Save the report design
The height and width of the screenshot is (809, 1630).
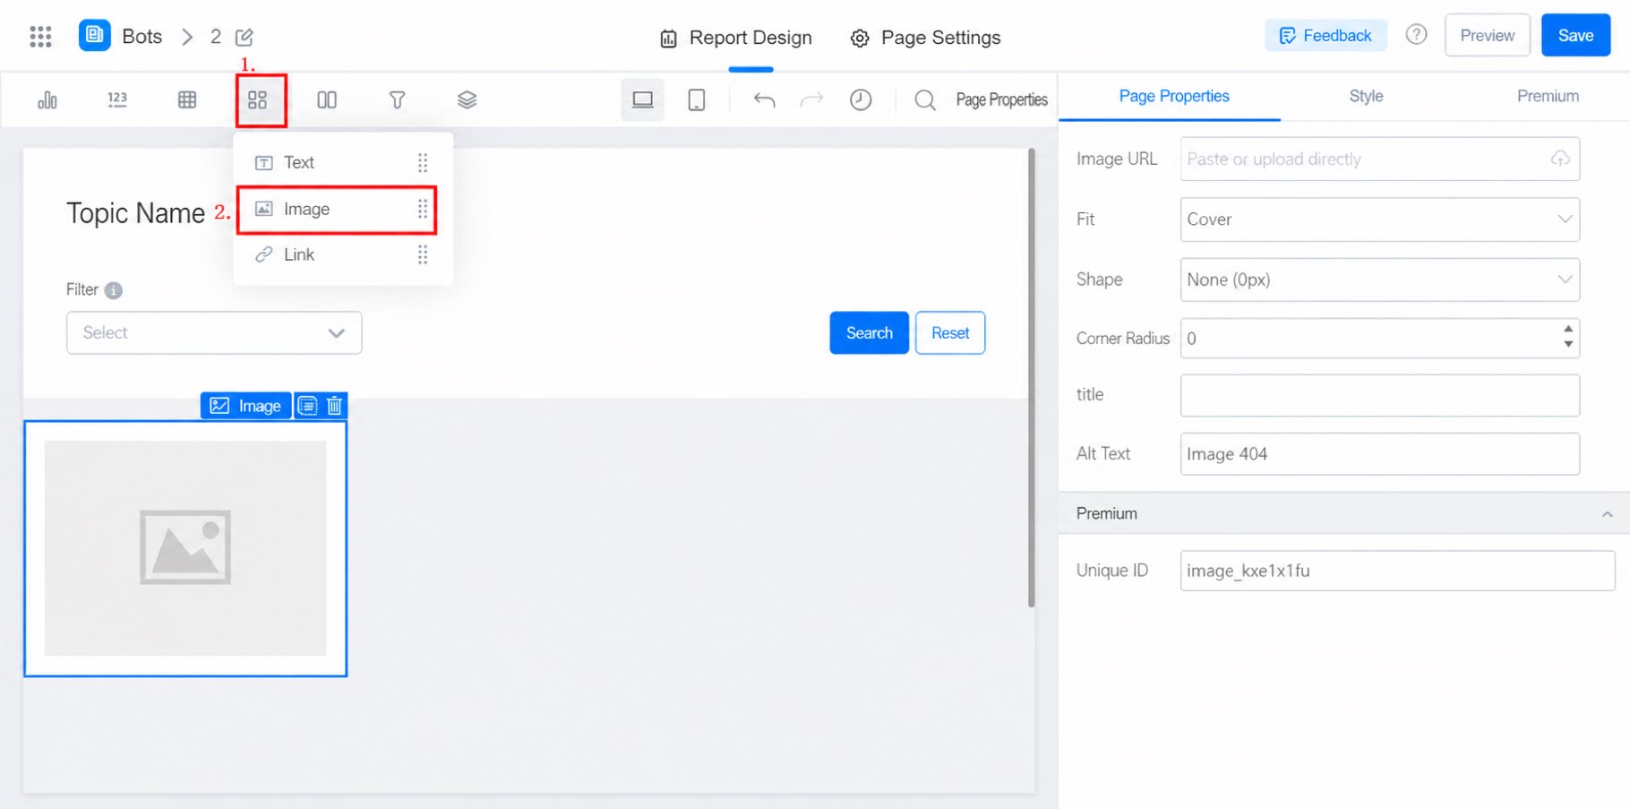coord(1575,36)
